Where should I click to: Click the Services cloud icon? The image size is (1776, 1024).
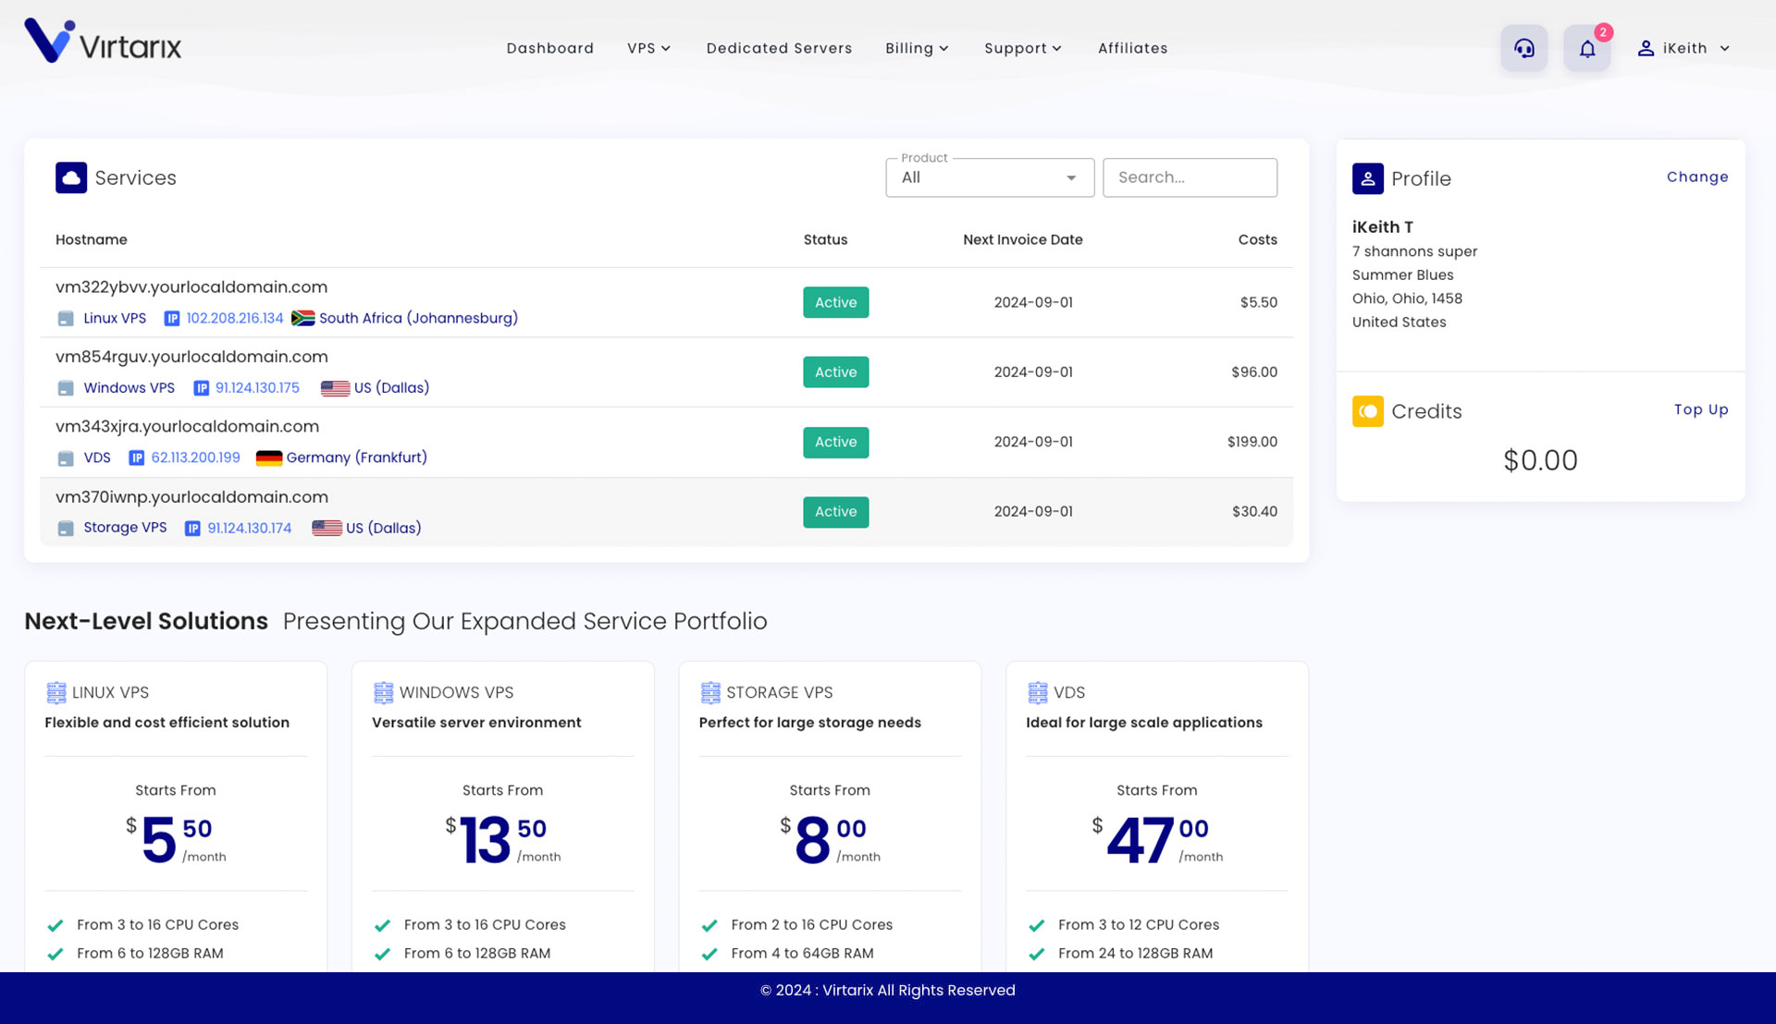point(71,177)
